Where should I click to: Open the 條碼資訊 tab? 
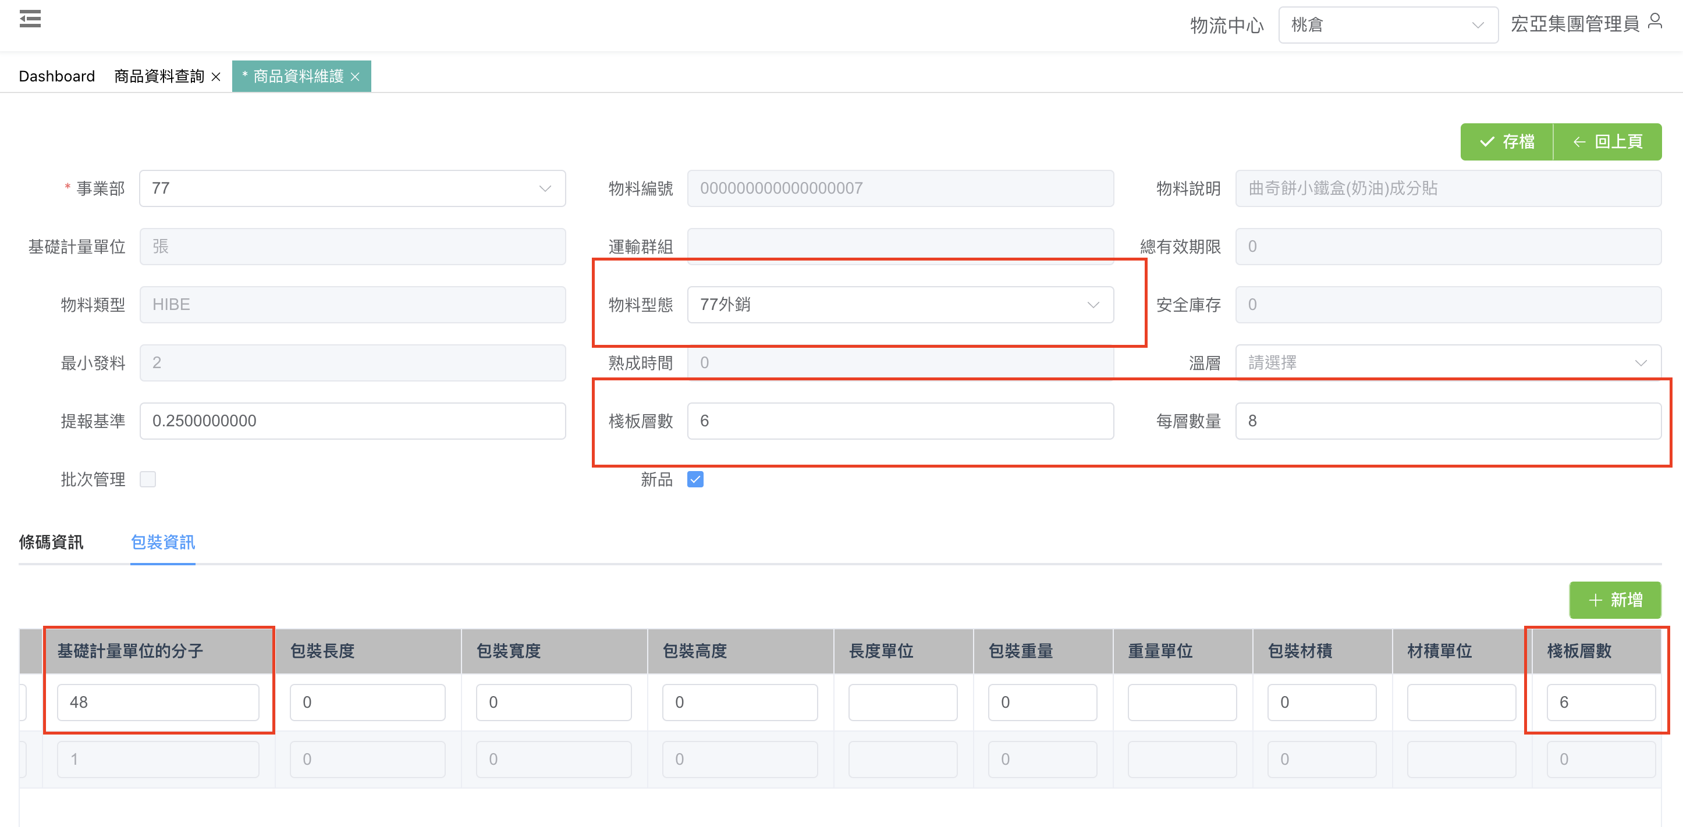pos(51,543)
